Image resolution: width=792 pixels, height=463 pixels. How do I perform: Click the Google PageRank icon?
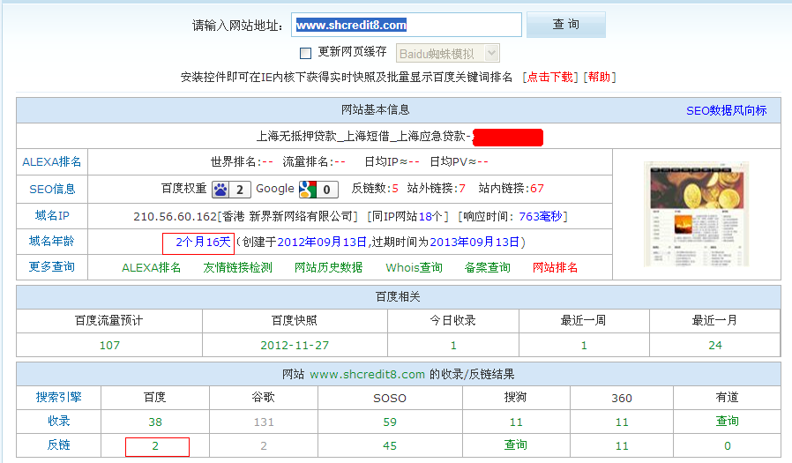(x=308, y=189)
